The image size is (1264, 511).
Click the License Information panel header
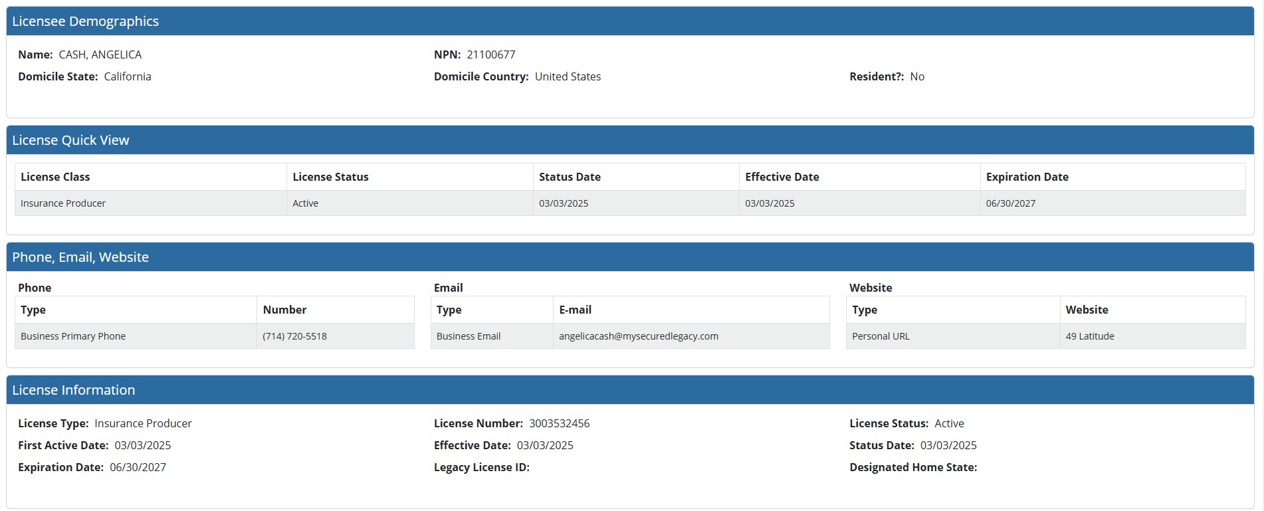point(73,390)
